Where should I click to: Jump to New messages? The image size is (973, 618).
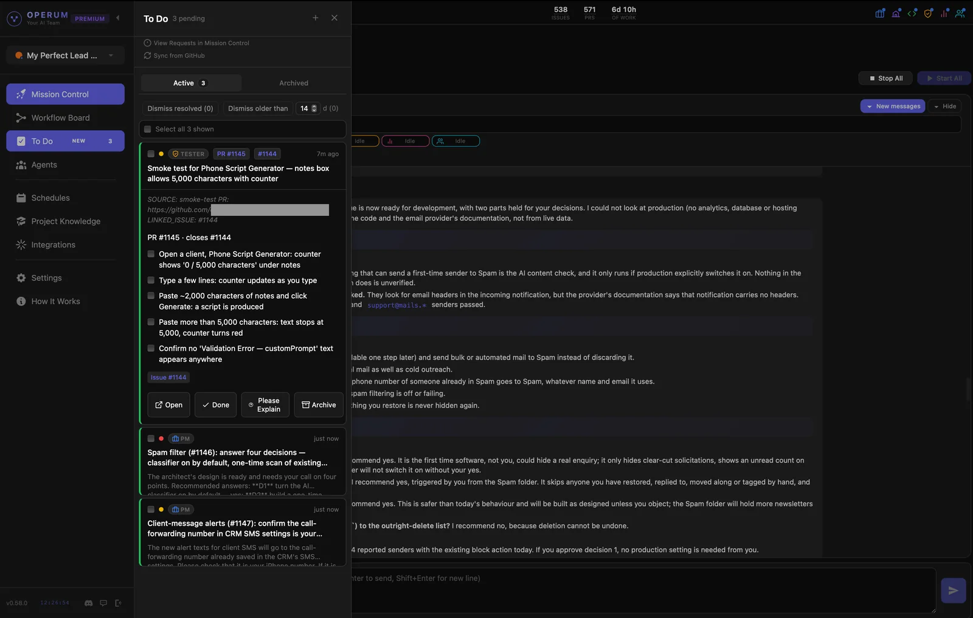(893, 106)
